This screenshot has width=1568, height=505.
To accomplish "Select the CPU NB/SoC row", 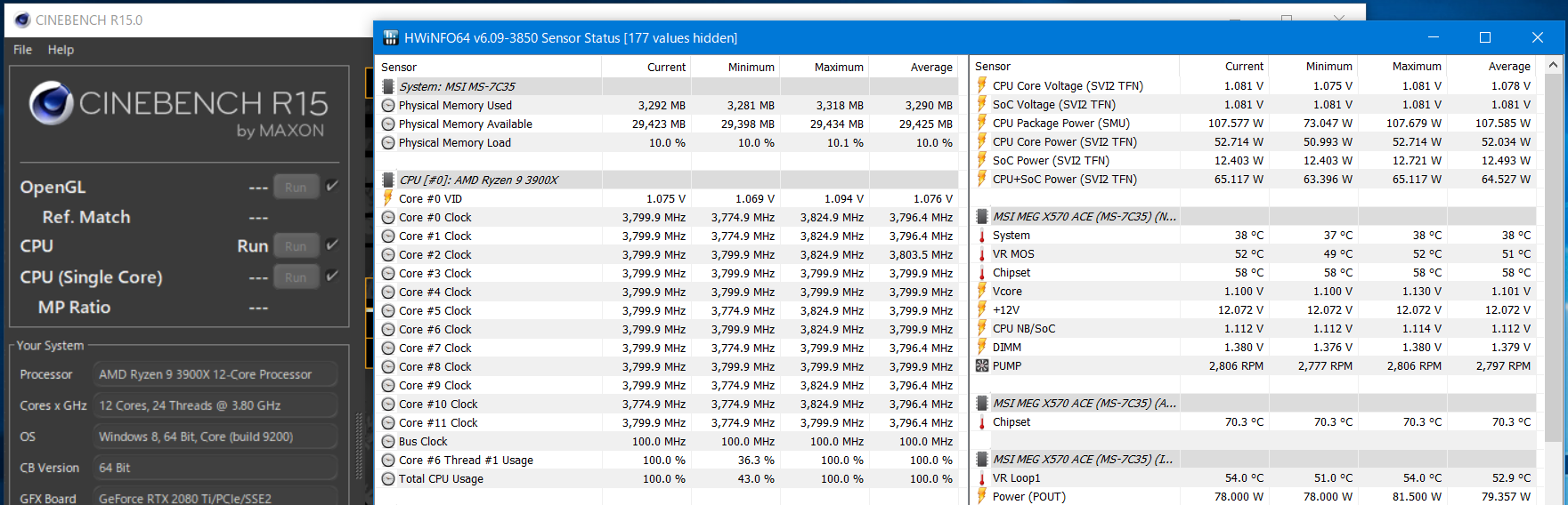I will click(1254, 328).
